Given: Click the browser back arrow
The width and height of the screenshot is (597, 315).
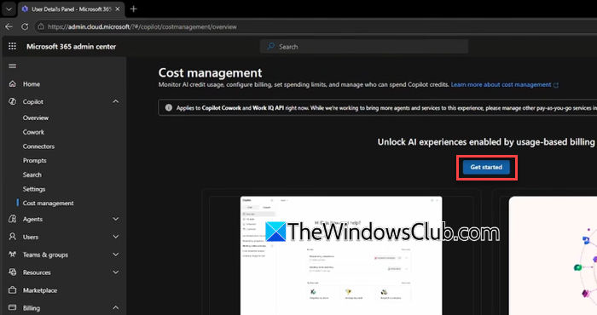Looking at the screenshot, I should [9, 26].
